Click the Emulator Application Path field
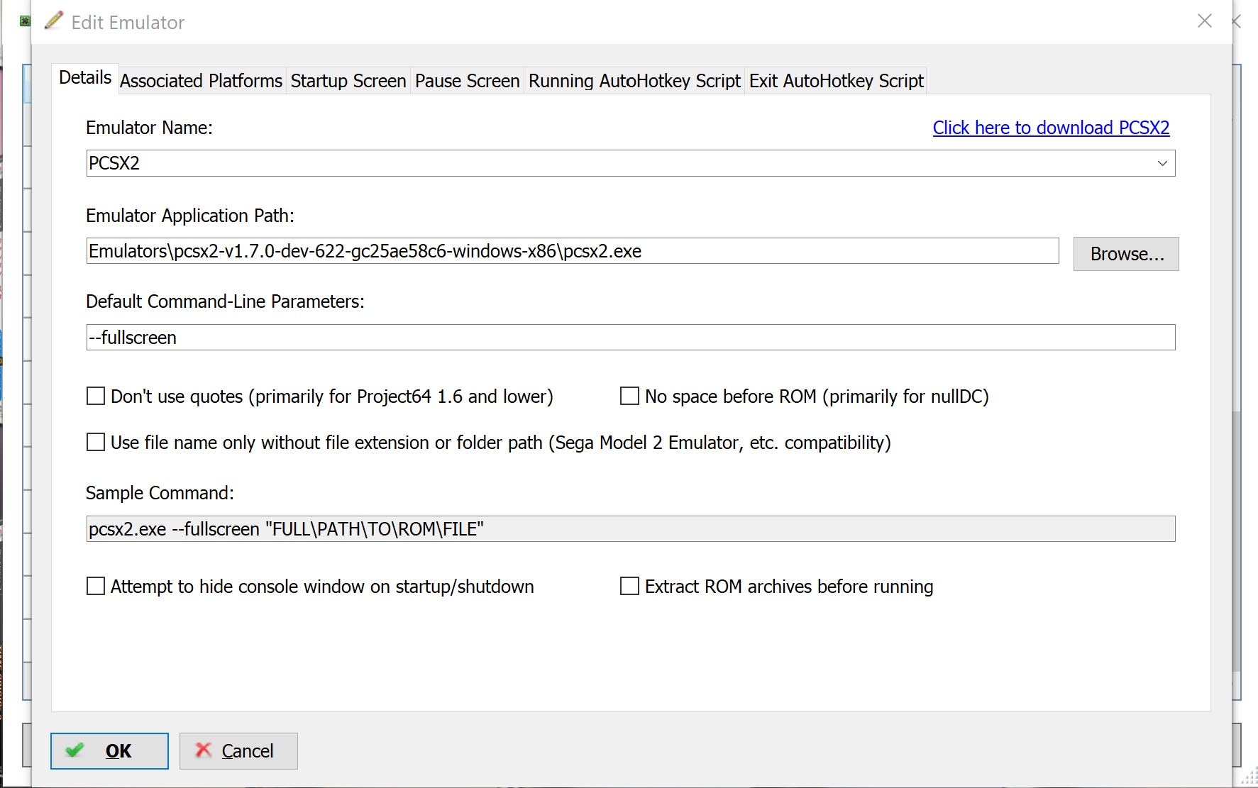Screen dimensions: 1258x788 [x=573, y=251]
